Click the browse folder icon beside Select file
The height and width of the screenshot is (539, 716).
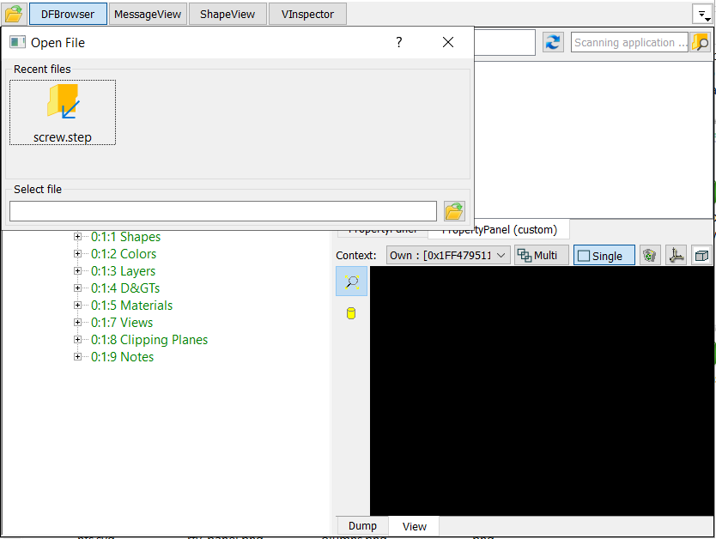(454, 211)
